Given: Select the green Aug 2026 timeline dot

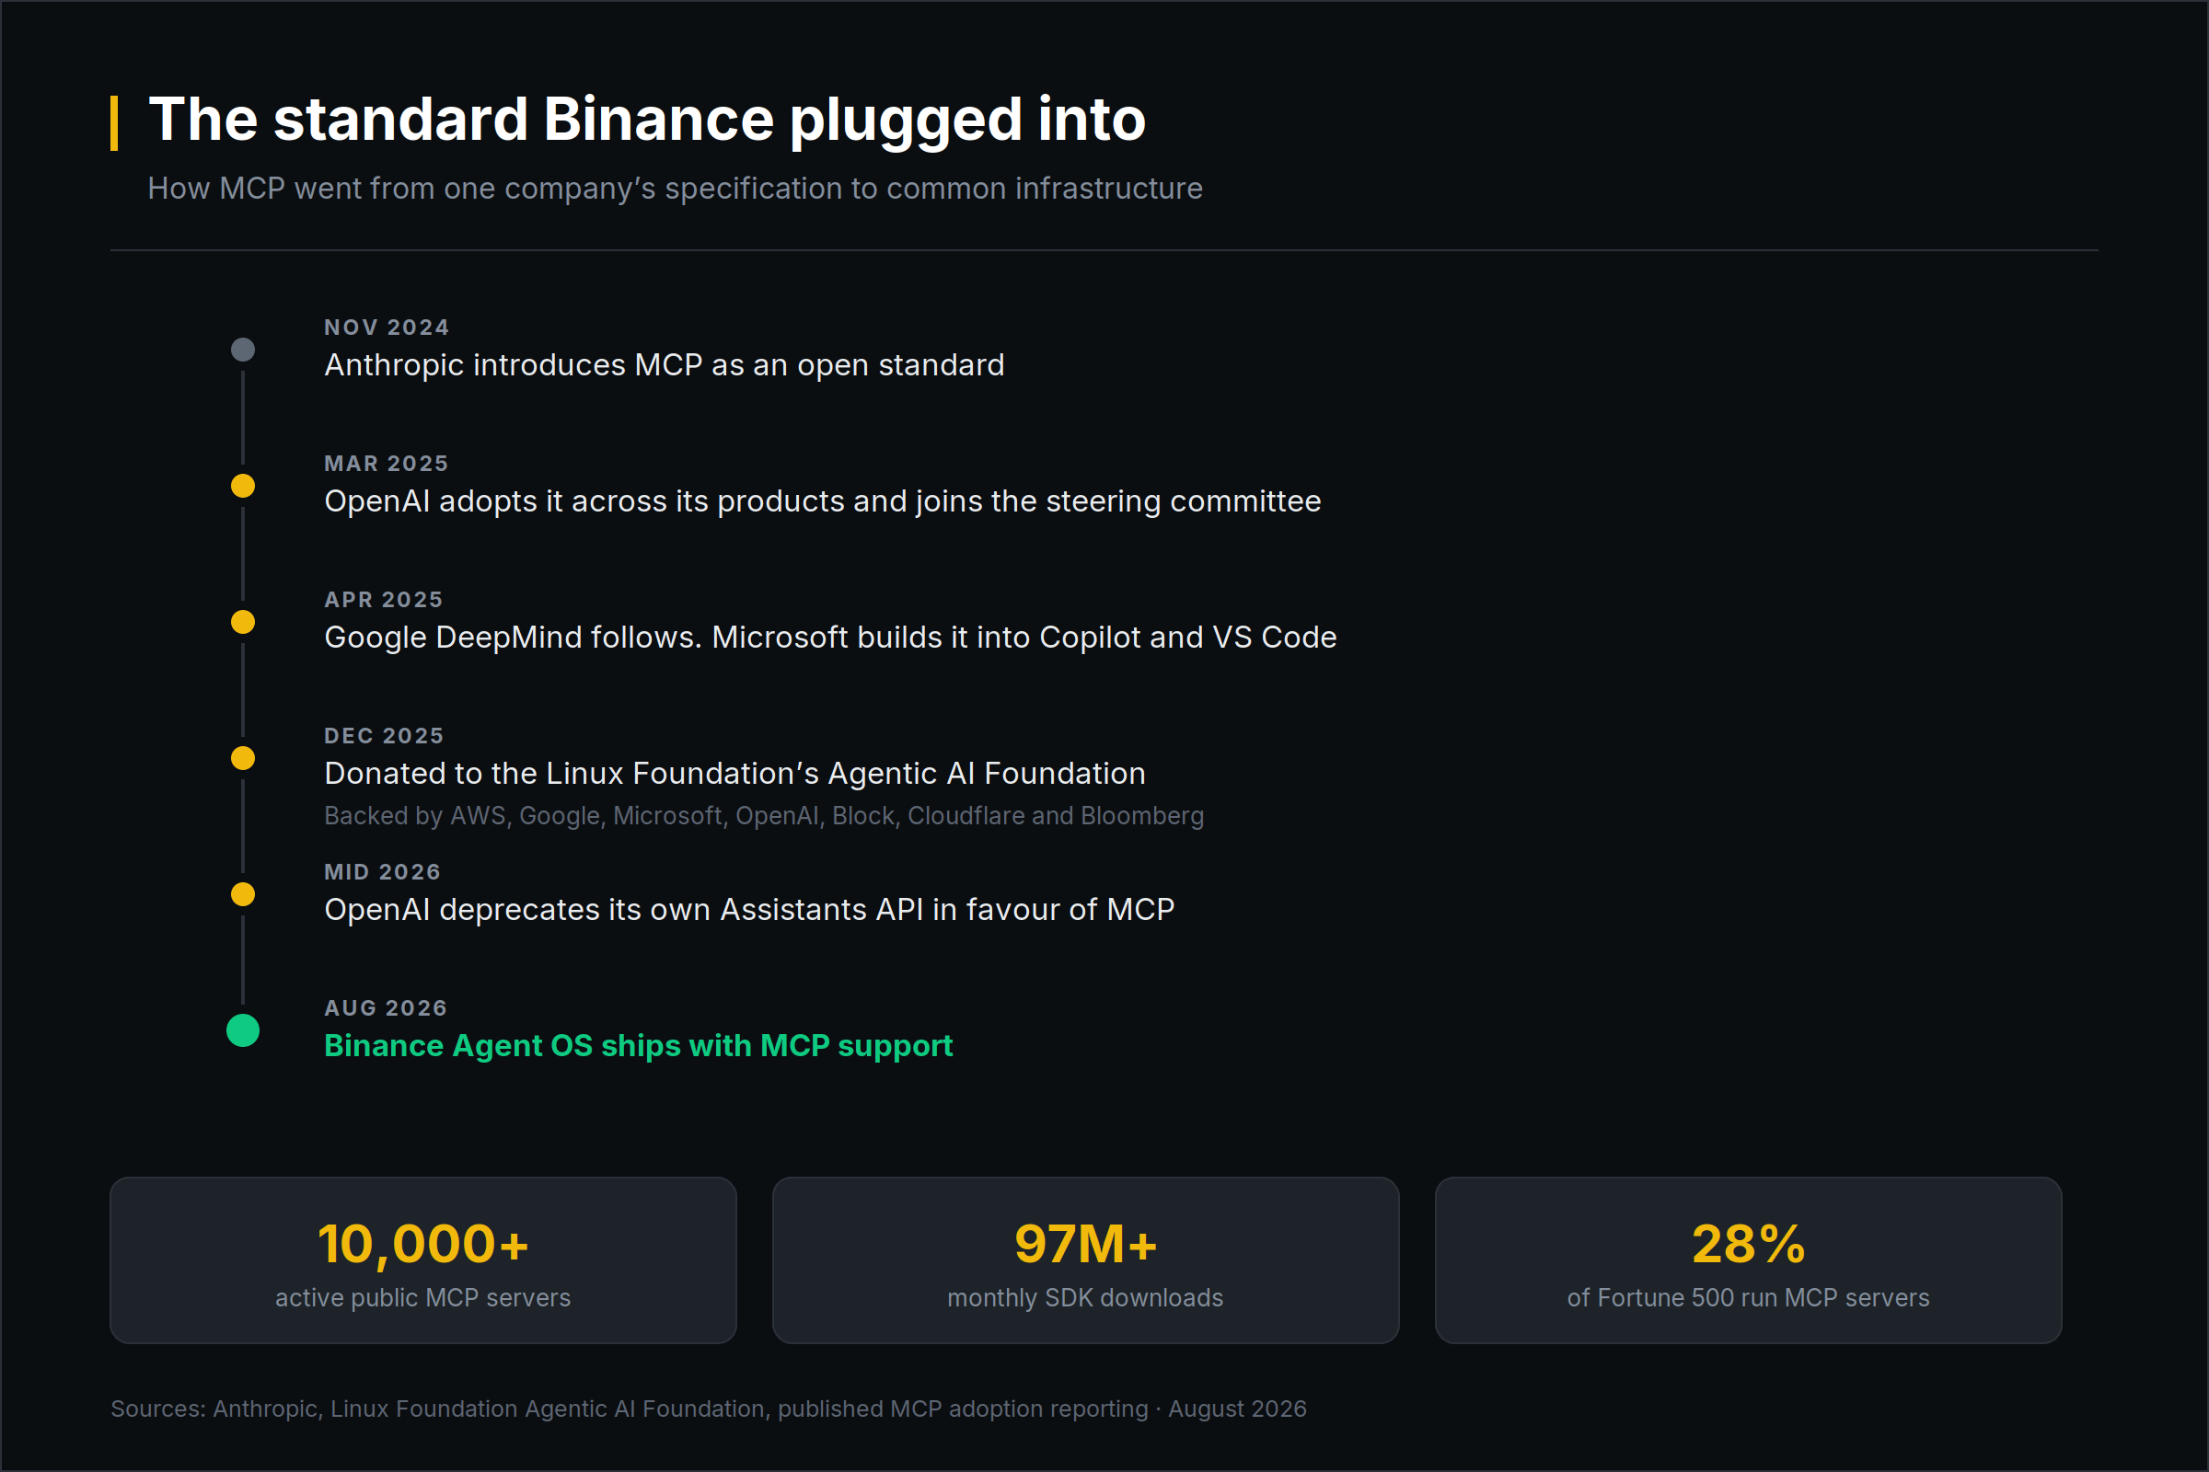Looking at the screenshot, I should pos(243,1030).
